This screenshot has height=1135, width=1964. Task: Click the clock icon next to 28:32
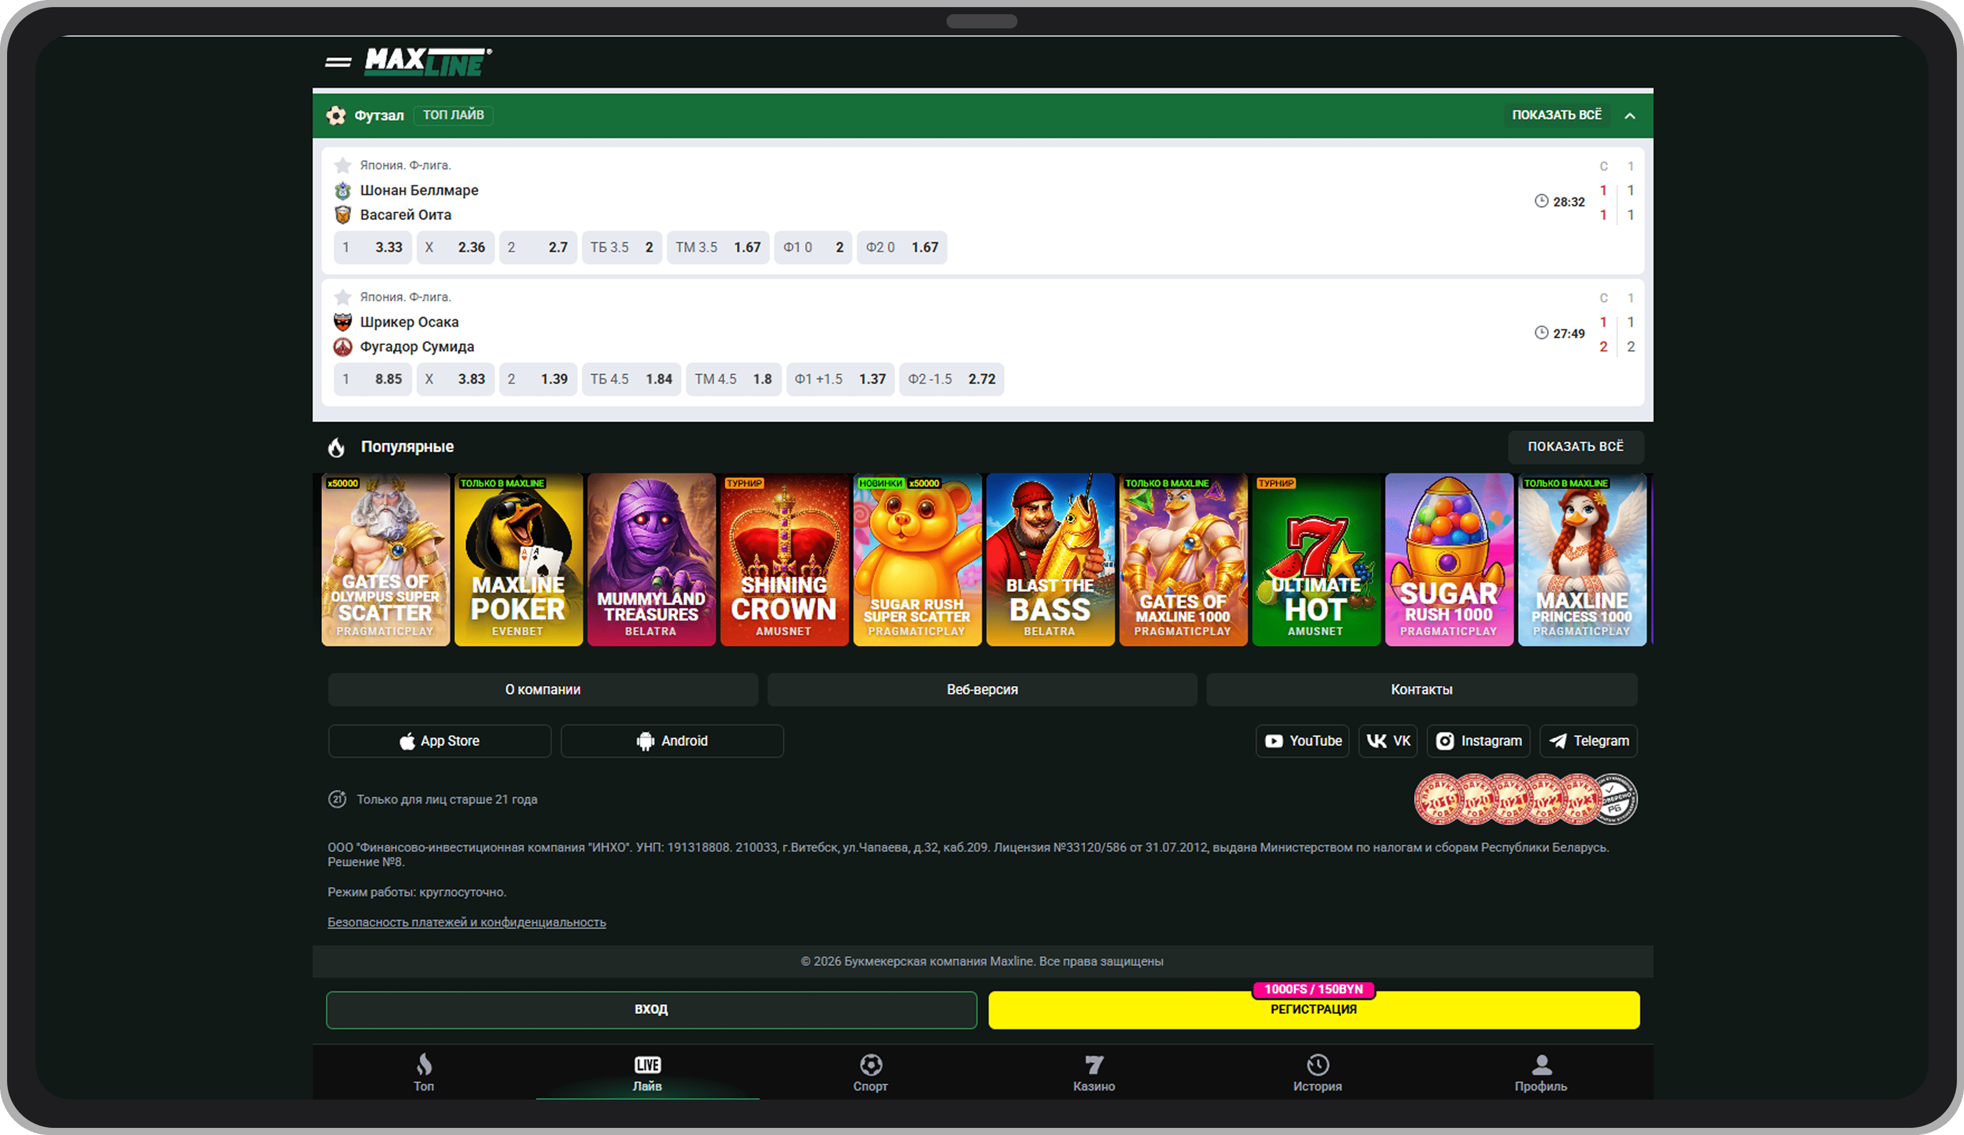pos(1541,201)
